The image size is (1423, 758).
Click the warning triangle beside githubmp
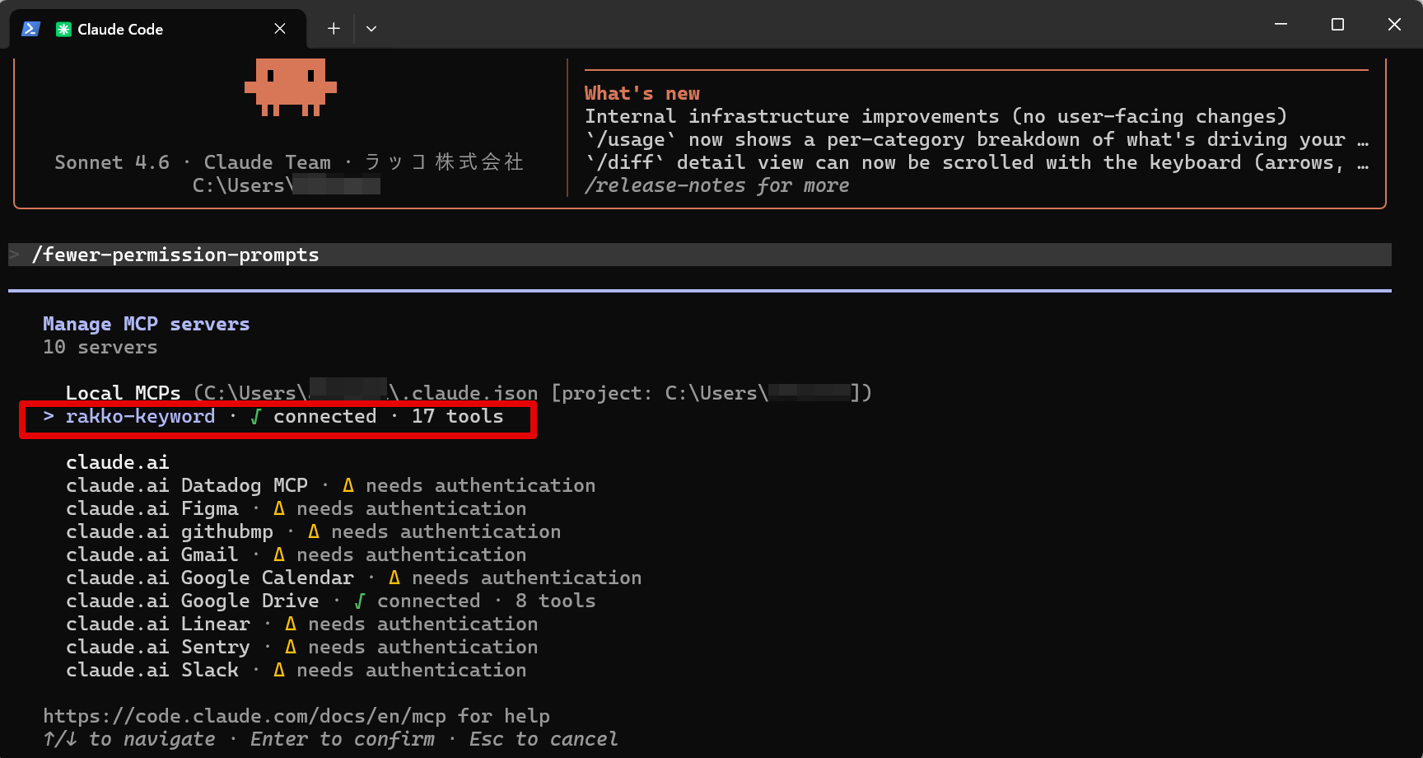314,531
